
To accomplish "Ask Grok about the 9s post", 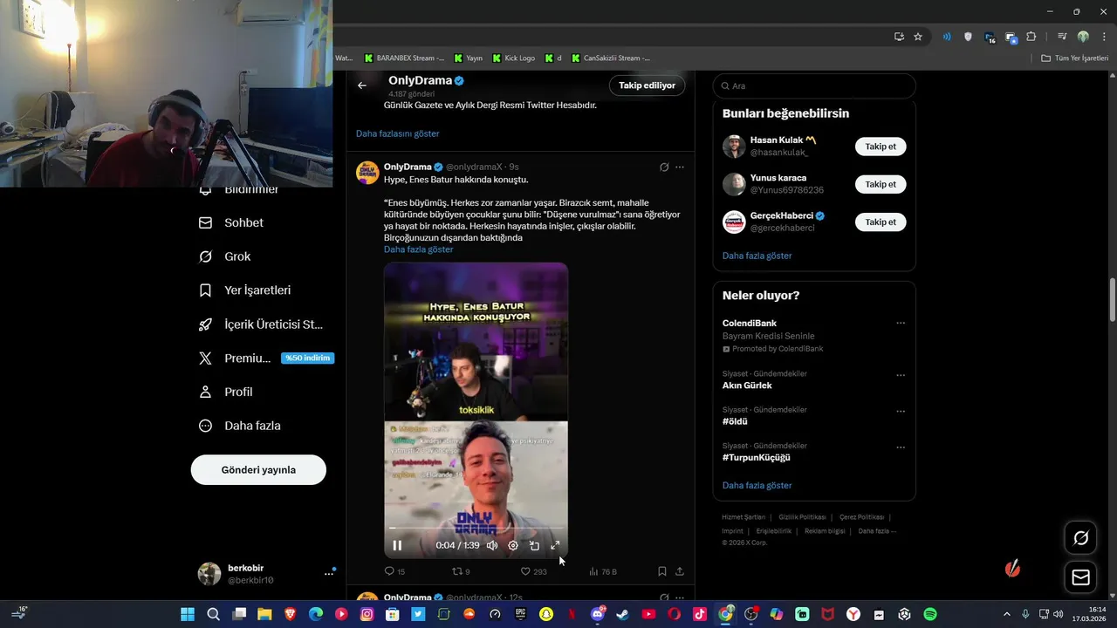I will [664, 167].
